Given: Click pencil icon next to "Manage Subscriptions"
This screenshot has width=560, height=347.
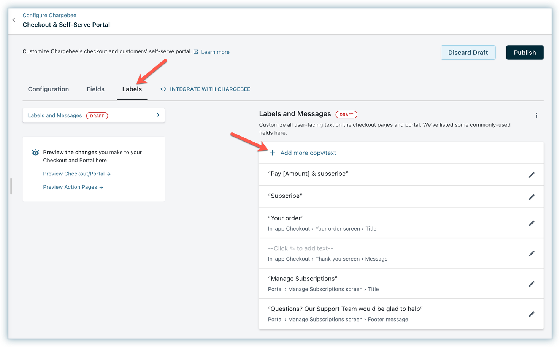Looking at the screenshot, I should tap(531, 284).
